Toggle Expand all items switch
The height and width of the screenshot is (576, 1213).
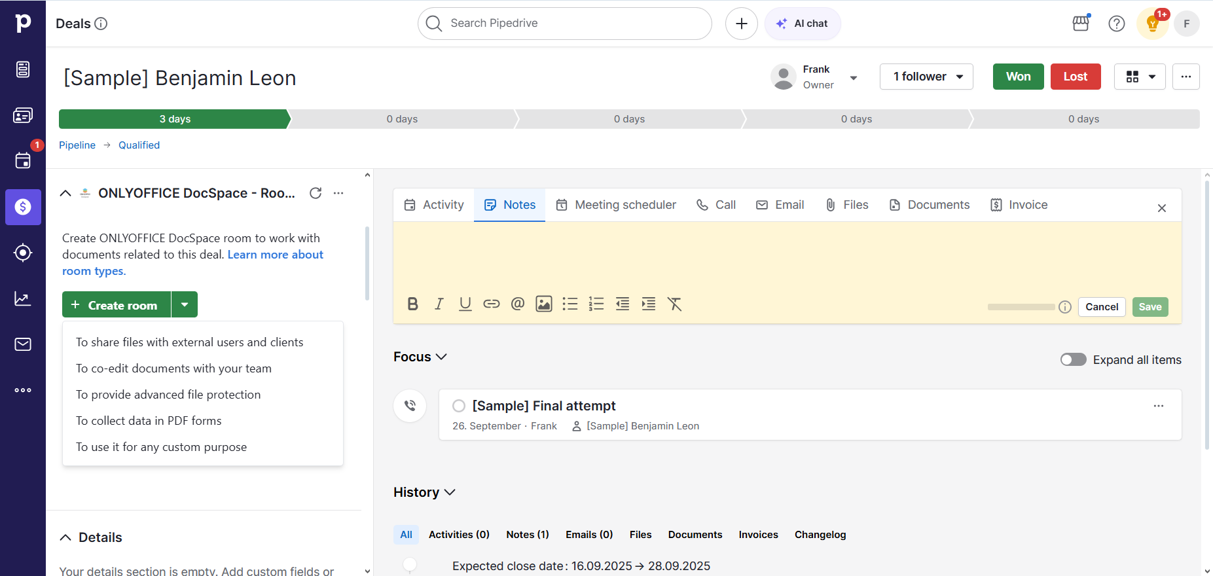(1074, 359)
